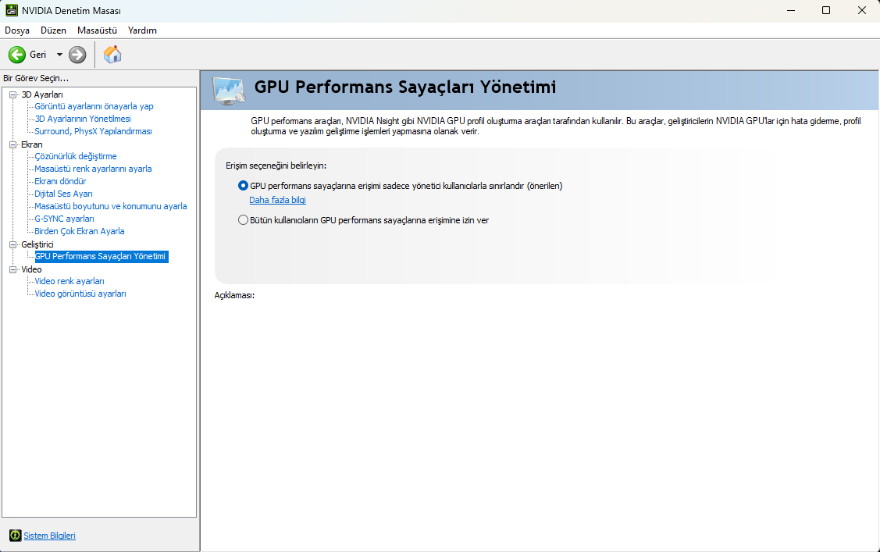
Task: Open Video renk ayarları settings
Action: pyautogui.click(x=69, y=281)
